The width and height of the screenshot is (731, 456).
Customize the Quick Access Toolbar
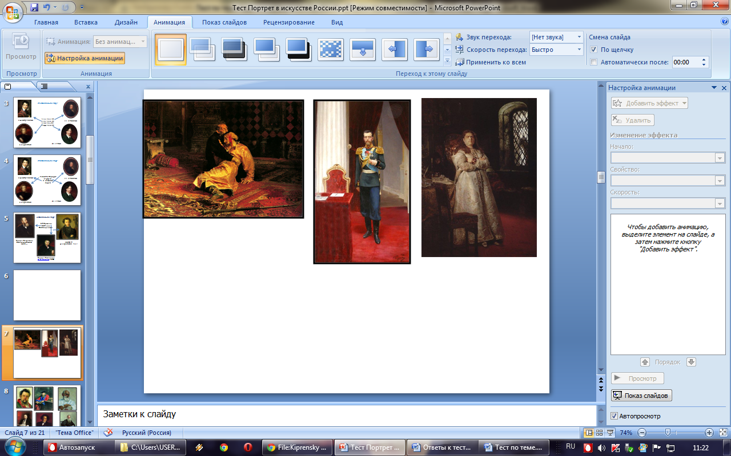pyautogui.click(x=82, y=7)
